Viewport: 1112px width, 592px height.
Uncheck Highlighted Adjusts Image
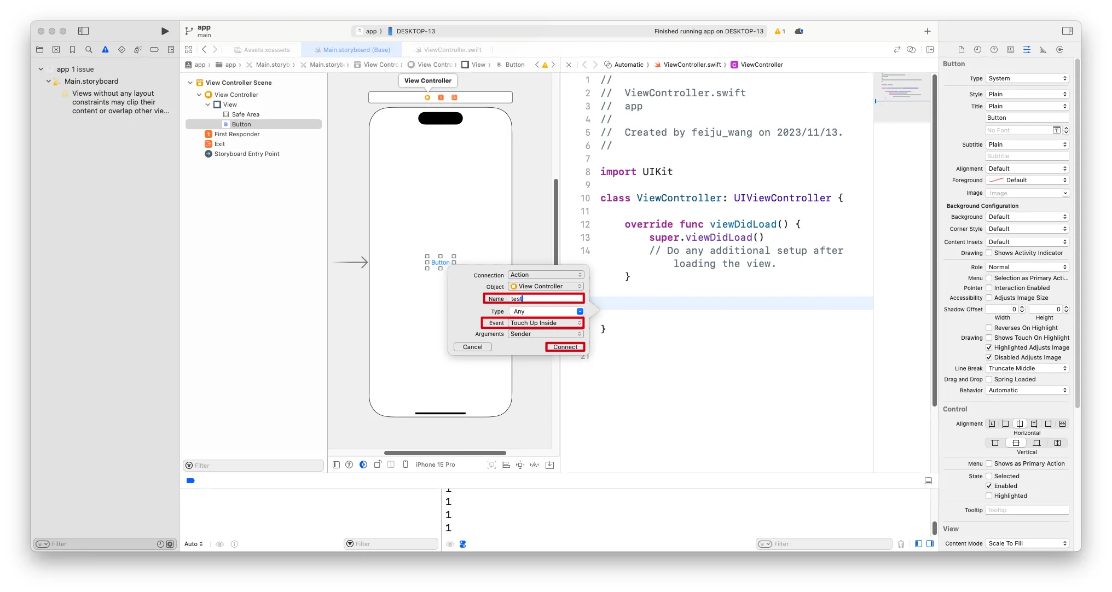(989, 347)
